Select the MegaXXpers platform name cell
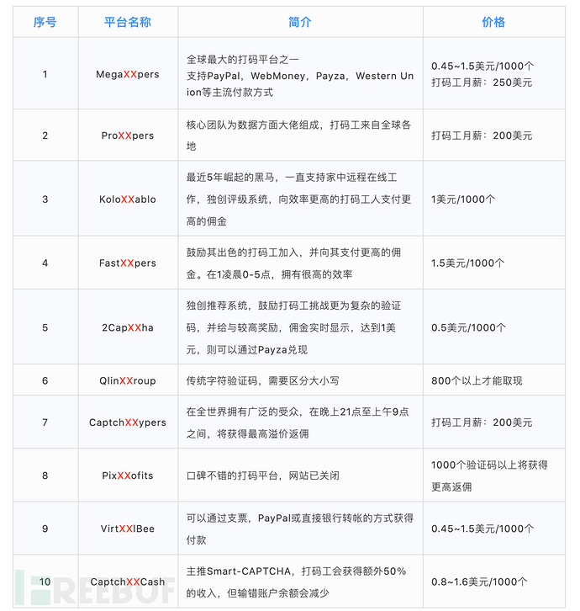 [x=128, y=74]
